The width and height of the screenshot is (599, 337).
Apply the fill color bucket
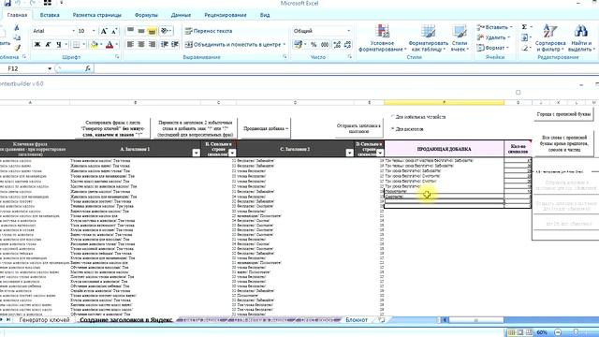(94, 45)
